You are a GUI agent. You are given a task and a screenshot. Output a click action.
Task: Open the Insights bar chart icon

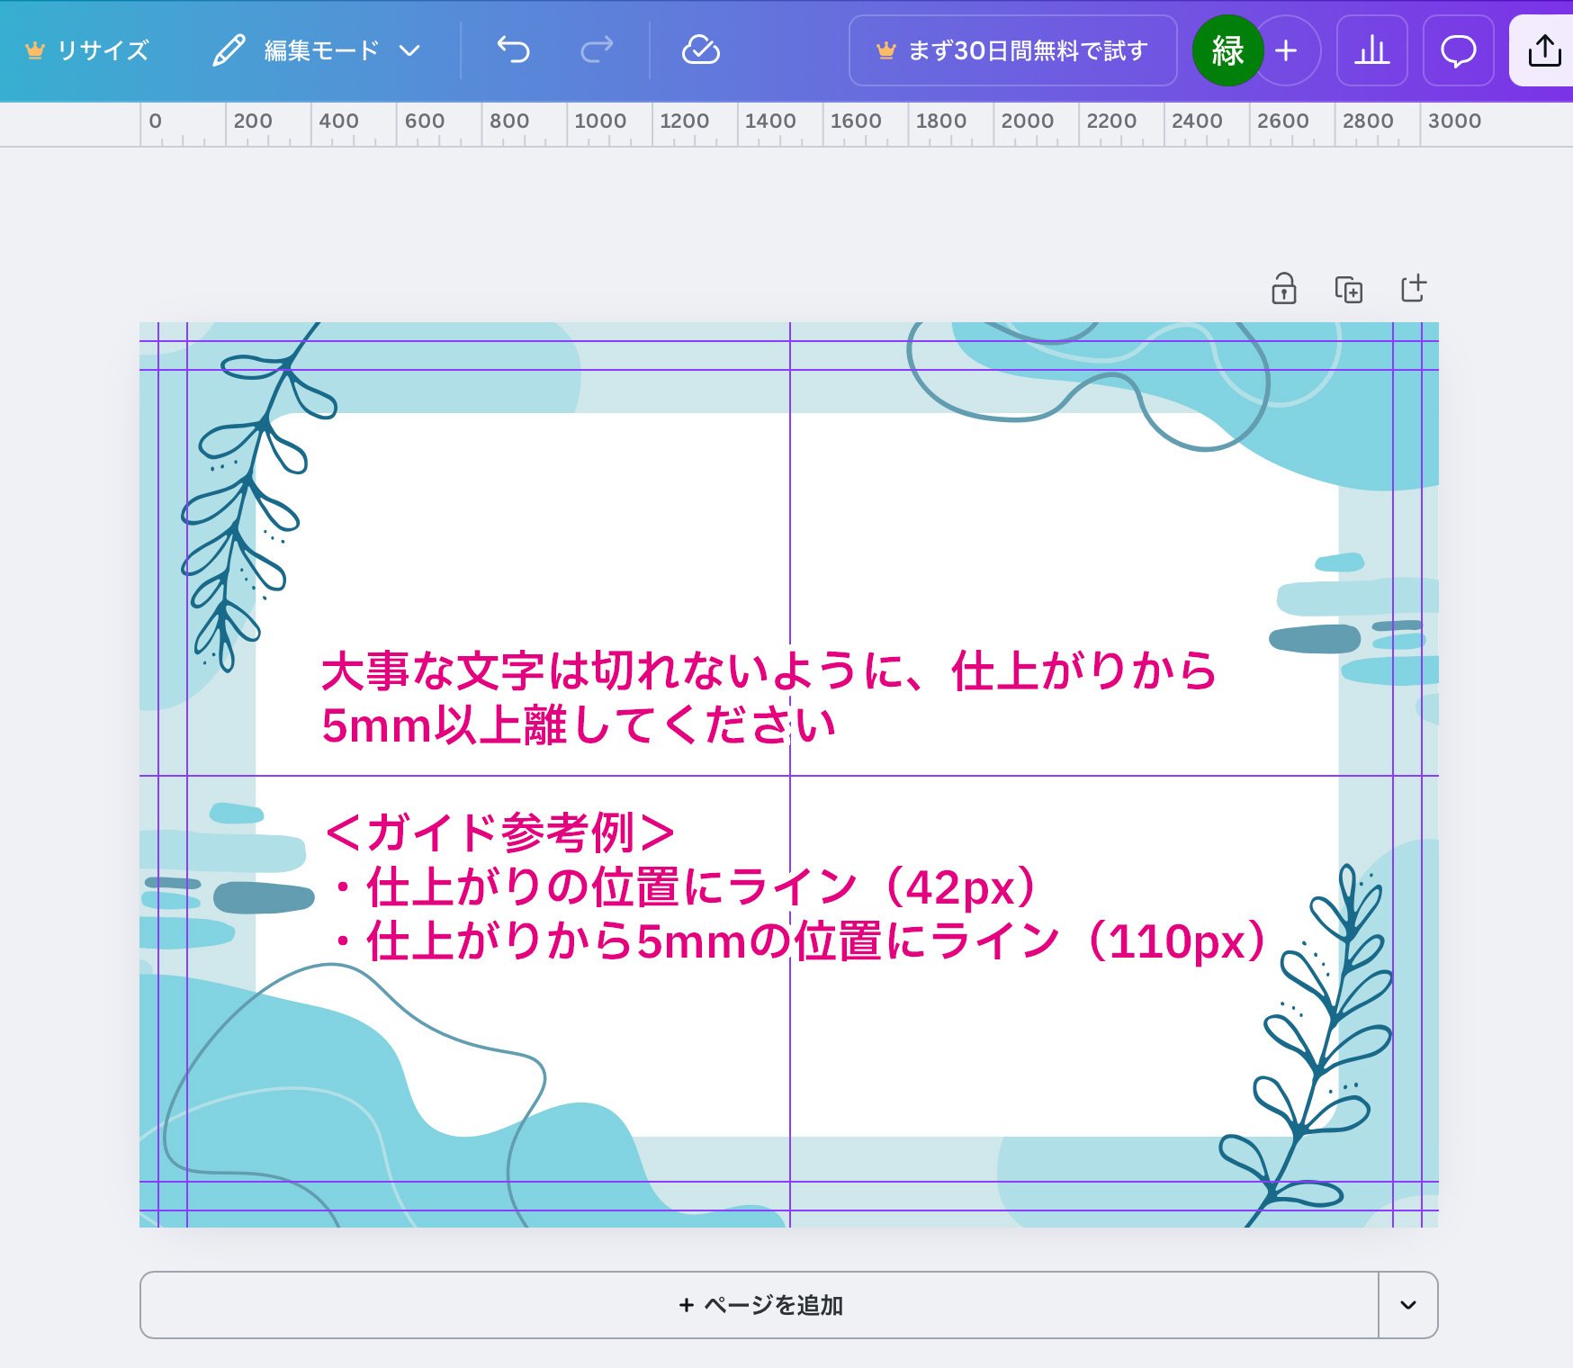pyautogui.click(x=1371, y=51)
